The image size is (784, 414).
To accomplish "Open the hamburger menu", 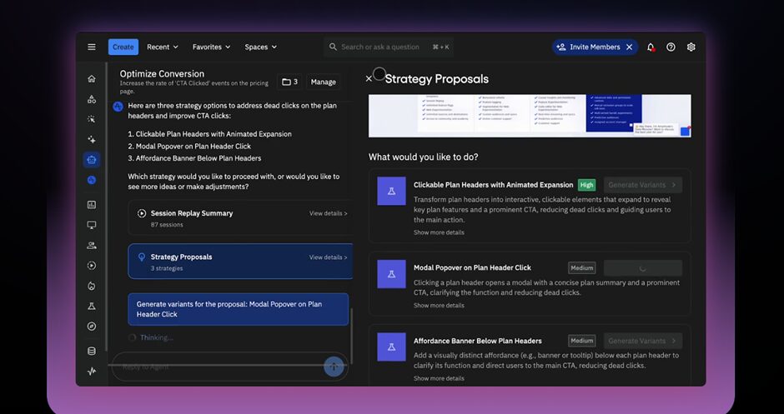I will [x=92, y=47].
